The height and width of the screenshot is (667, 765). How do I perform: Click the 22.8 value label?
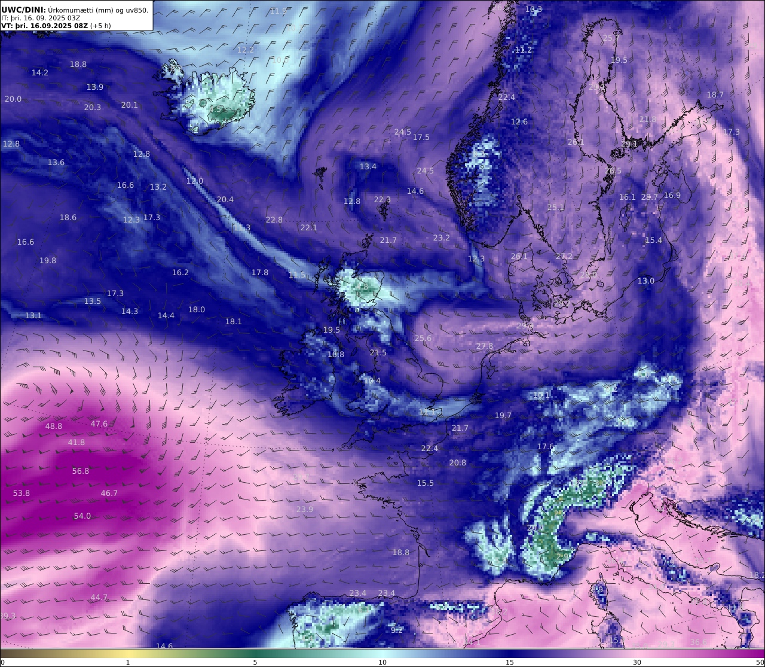274,220
